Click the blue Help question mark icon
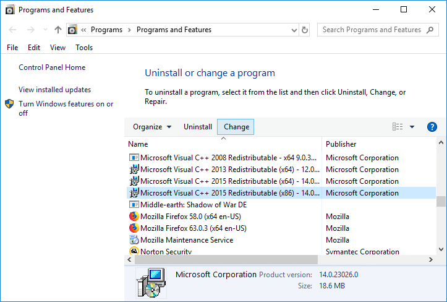The height and width of the screenshot is (302, 447). pyautogui.click(x=432, y=127)
